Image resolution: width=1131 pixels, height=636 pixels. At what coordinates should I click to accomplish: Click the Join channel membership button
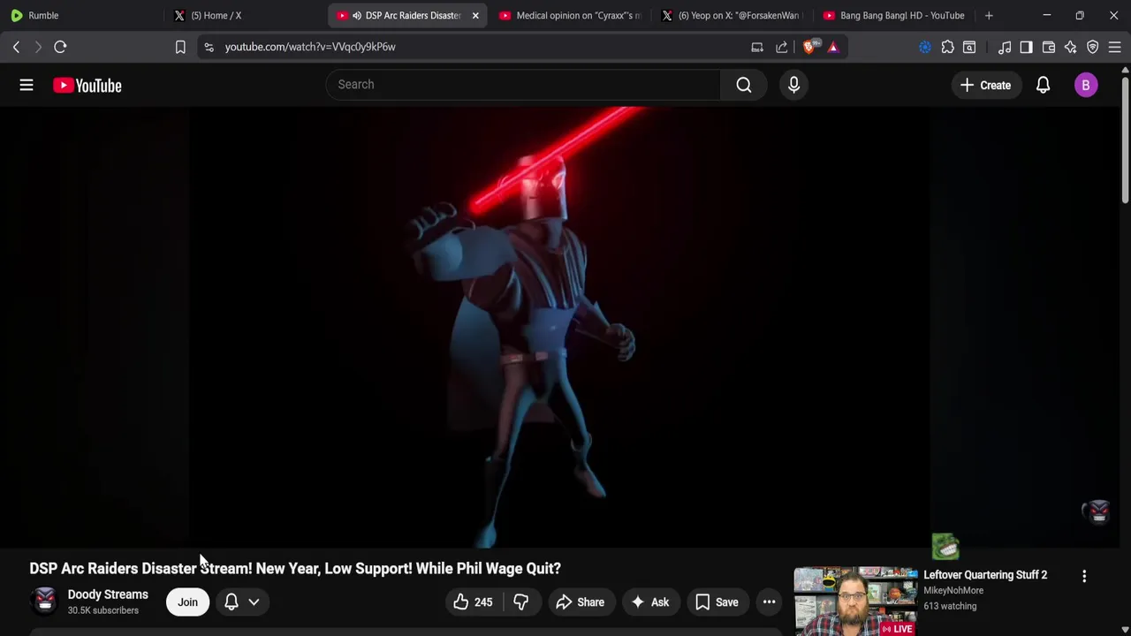coord(187,602)
